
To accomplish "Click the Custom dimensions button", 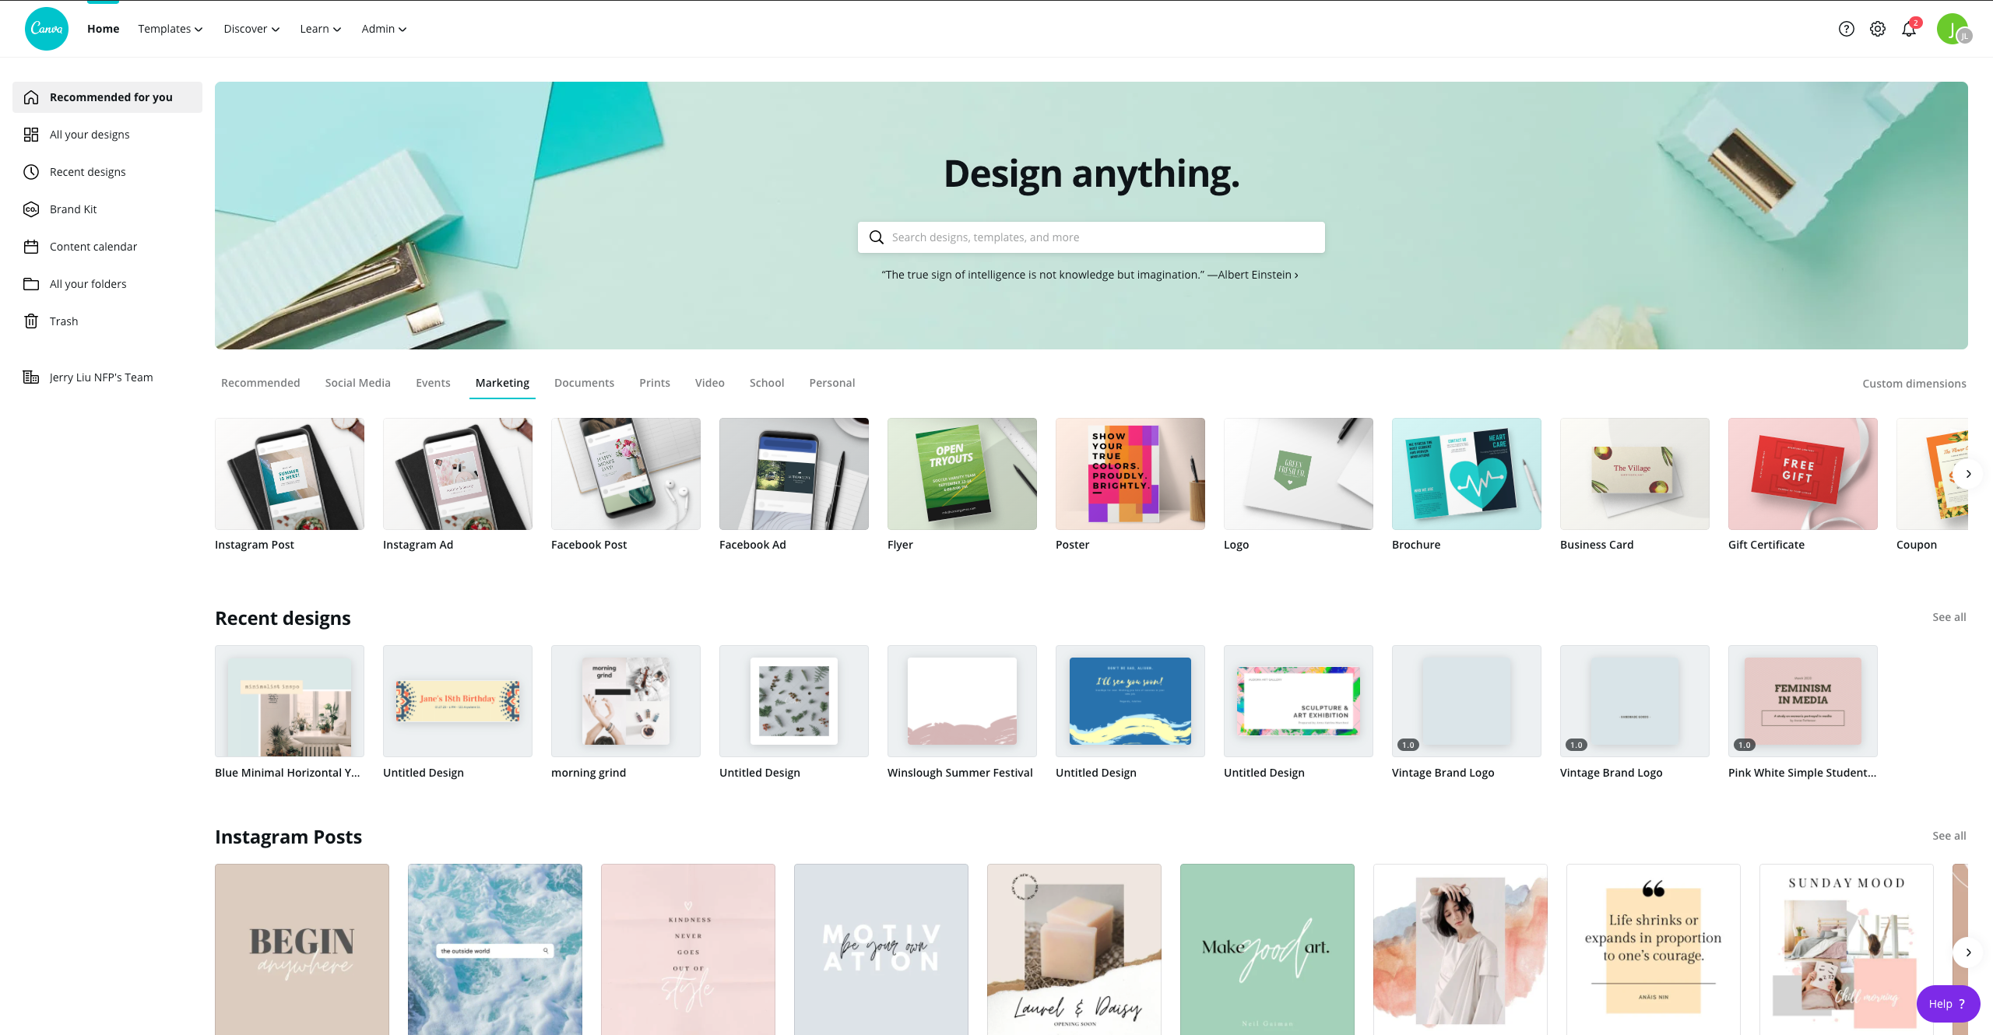I will point(1914,382).
